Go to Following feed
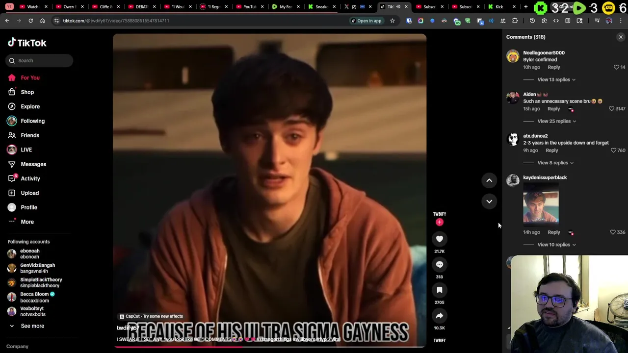Image resolution: width=628 pixels, height=353 pixels. click(x=32, y=121)
